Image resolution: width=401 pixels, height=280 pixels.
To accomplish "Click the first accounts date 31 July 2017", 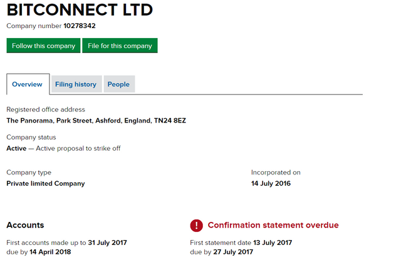I will pyautogui.click(x=108, y=242).
